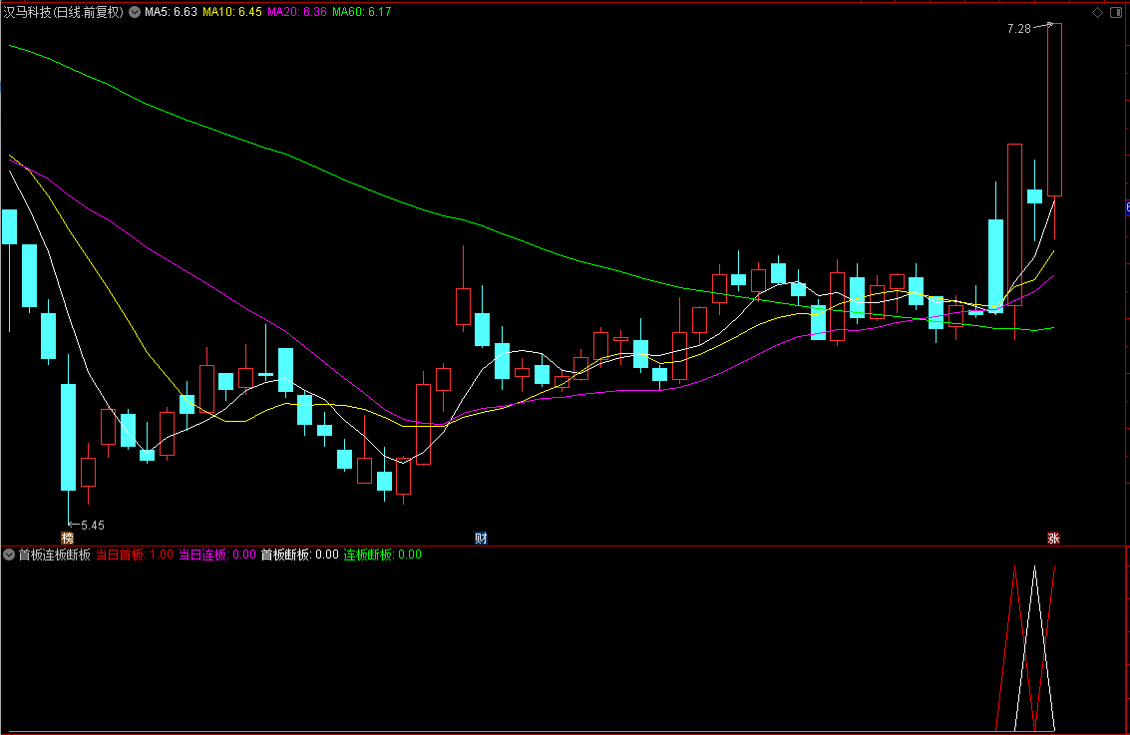Click the 涨 event marker
This screenshot has height=735, width=1130.
[1053, 539]
